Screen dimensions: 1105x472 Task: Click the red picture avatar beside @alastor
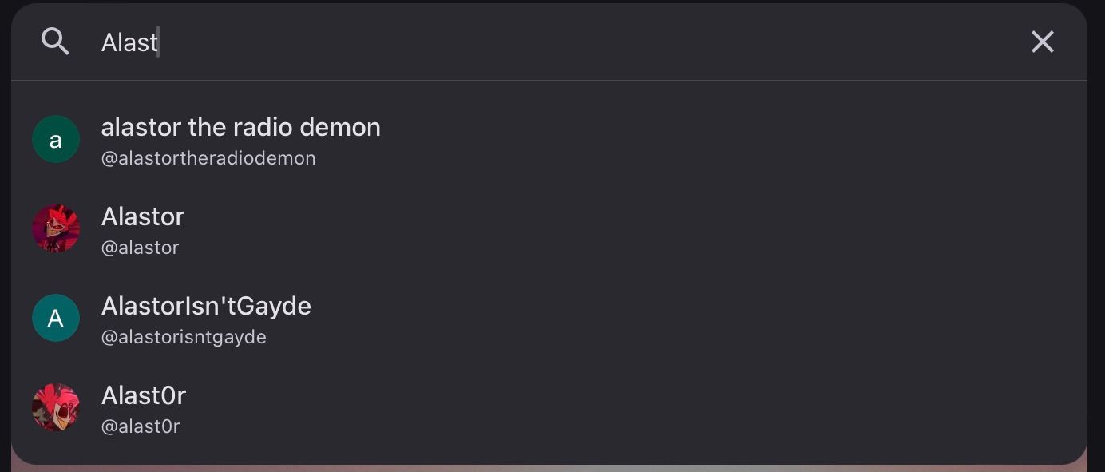click(x=56, y=229)
